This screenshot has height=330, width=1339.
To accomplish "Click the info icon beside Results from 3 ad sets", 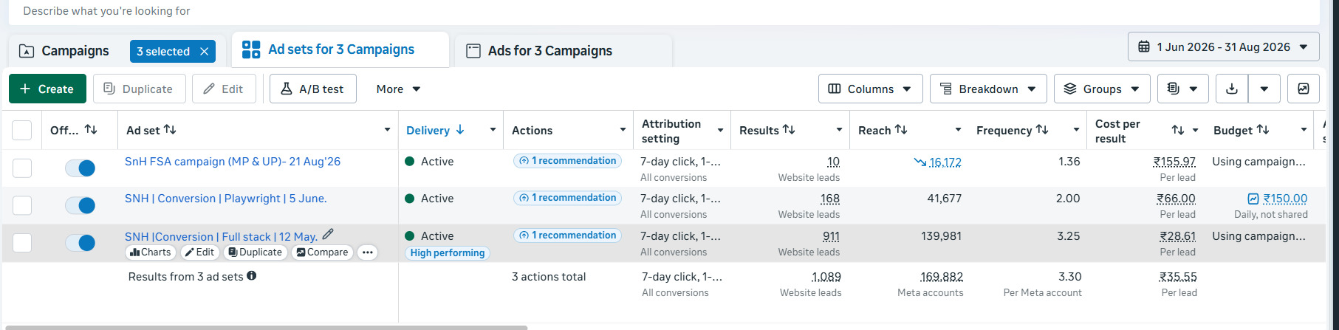I will click(x=252, y=276).
